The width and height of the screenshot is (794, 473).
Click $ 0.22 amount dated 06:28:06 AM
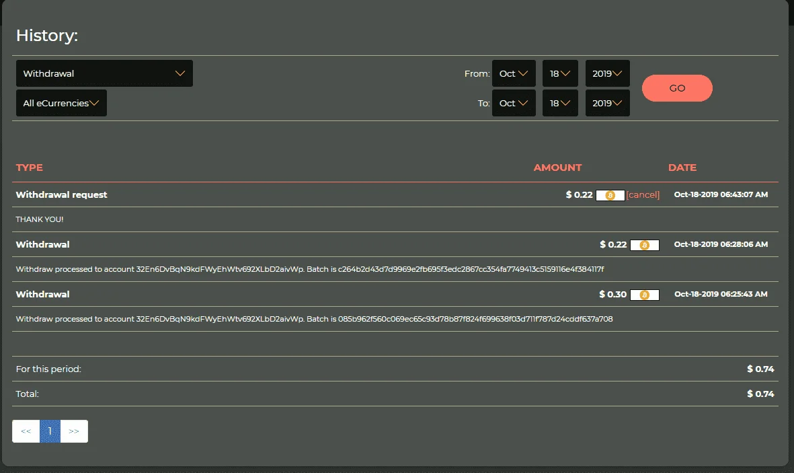(613, 244)
